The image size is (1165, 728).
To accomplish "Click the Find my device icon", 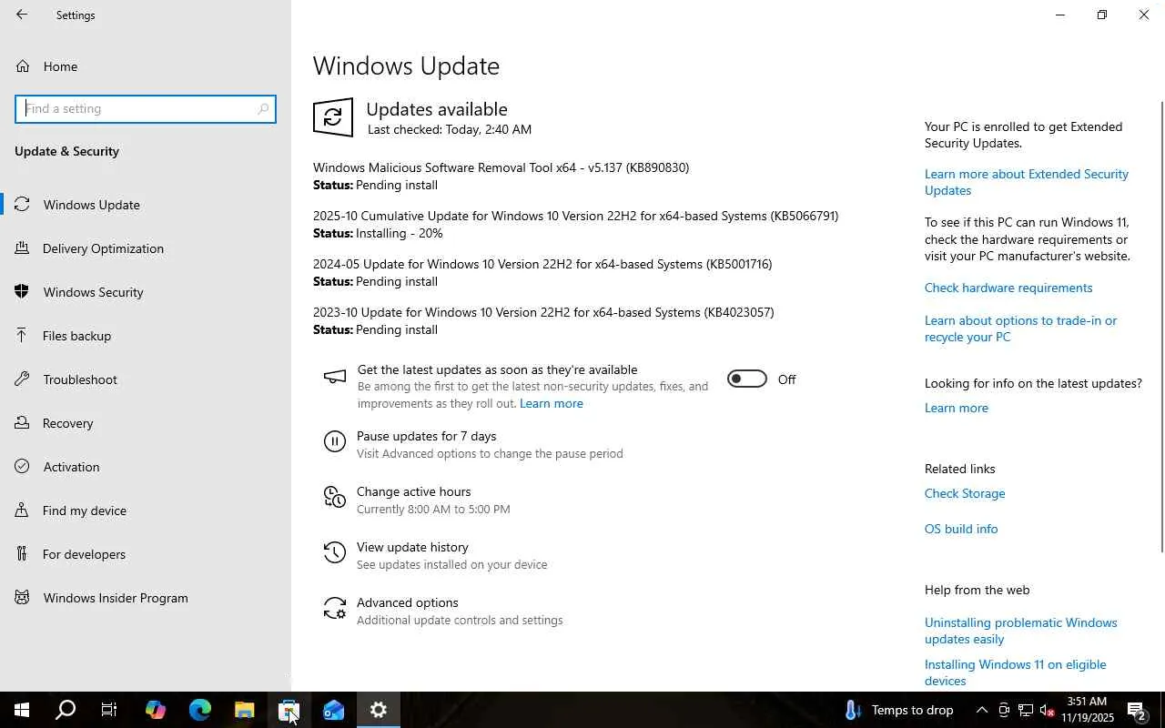I will pyautogui.click(x=23, y=511).
